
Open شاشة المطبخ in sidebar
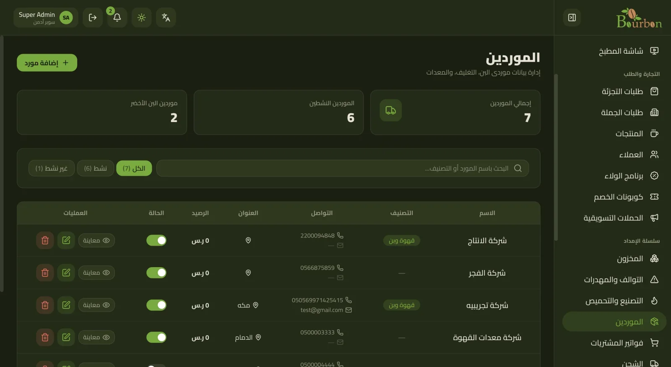coord(614,51)
